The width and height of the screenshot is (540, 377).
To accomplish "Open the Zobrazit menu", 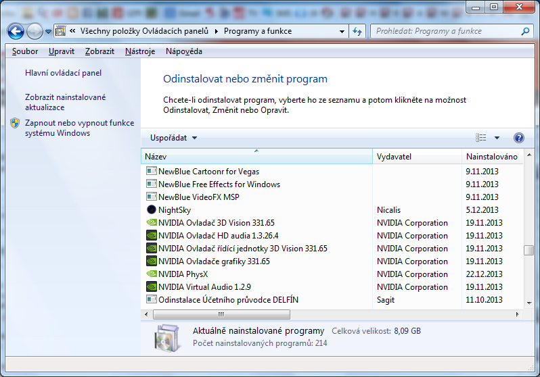I will pos(99,51).
